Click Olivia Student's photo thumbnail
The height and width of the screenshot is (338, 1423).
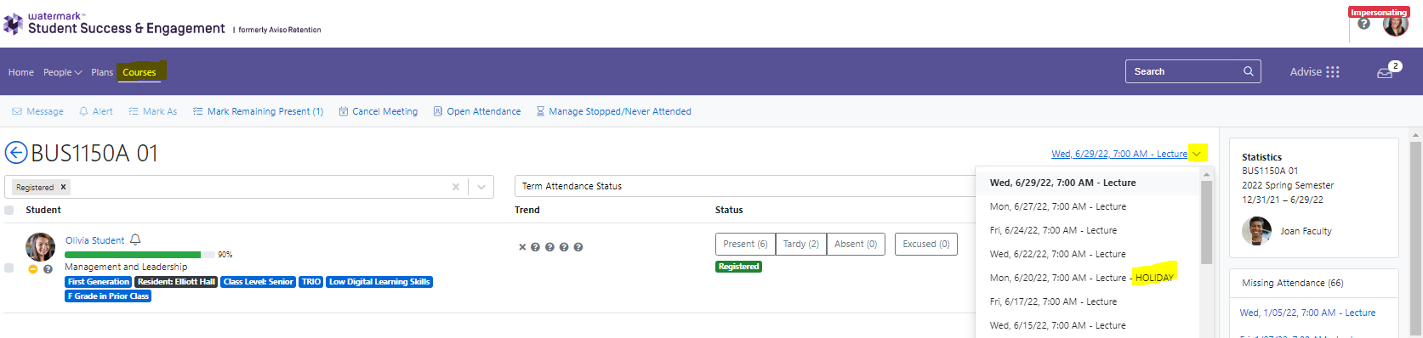click(x=40, y=247)
